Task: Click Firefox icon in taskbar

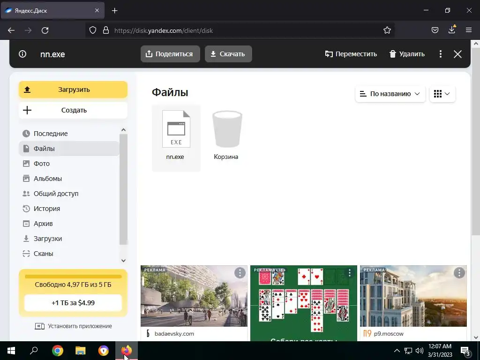Action: (x=127, y=351)
